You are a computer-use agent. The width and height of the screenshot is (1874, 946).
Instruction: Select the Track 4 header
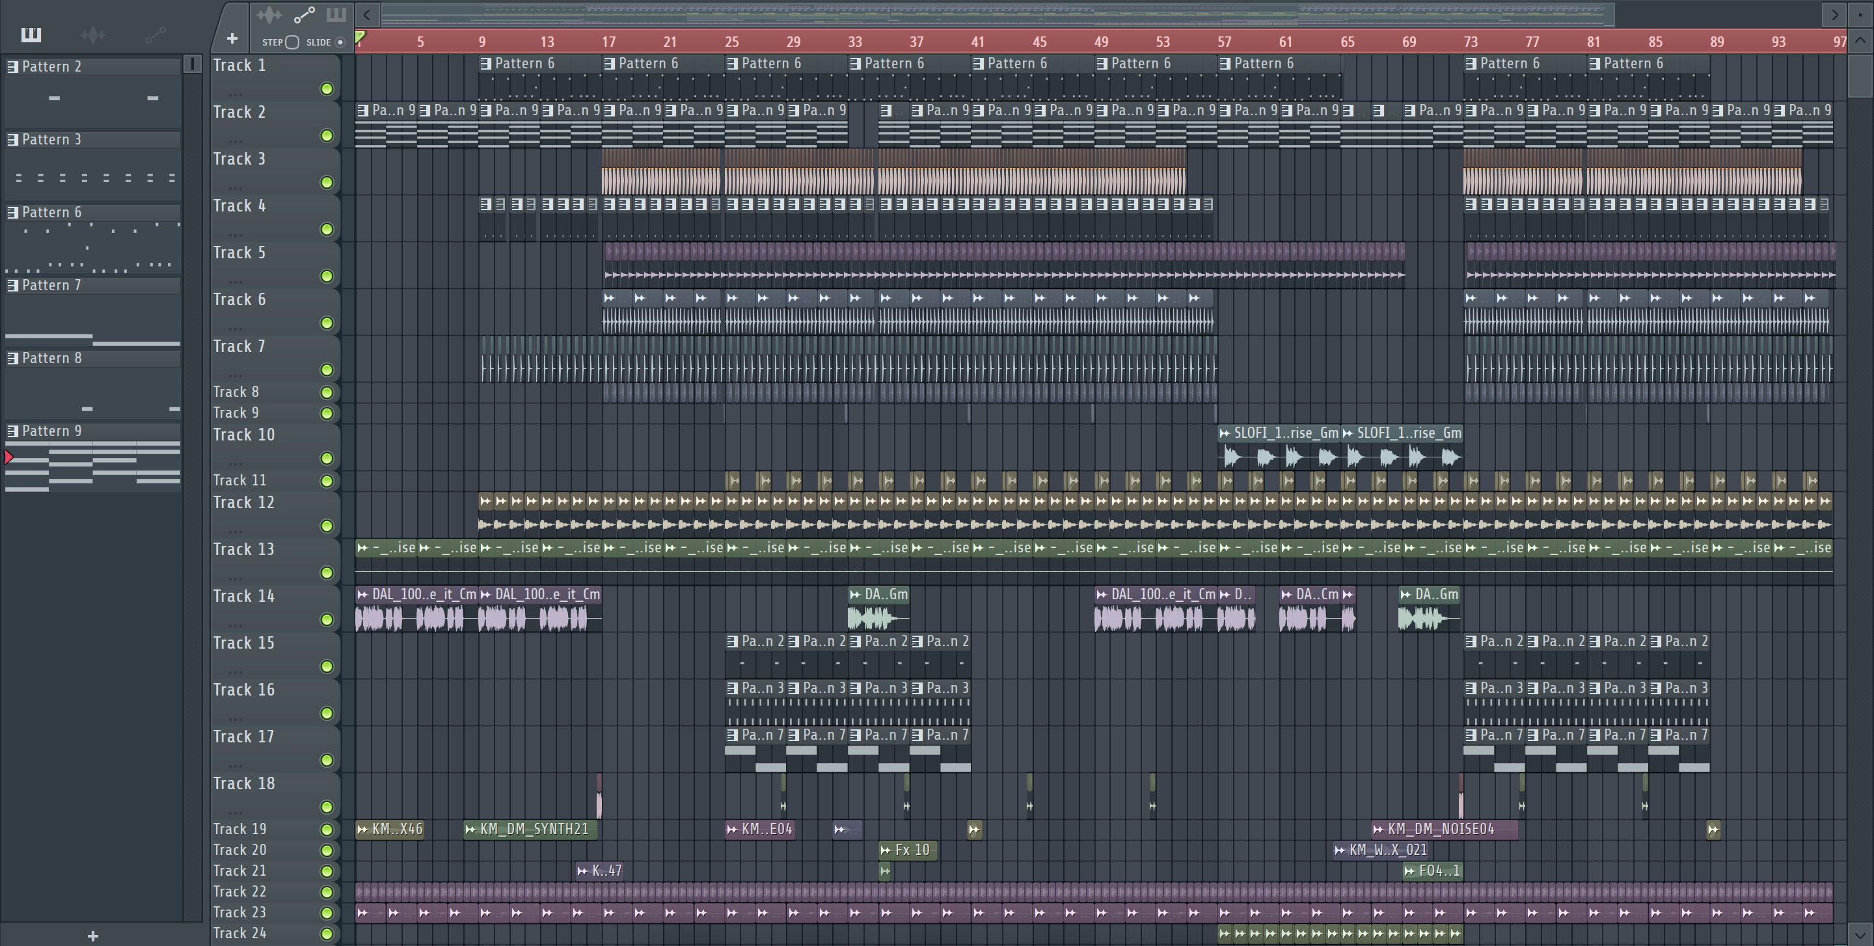coord(276,218)
